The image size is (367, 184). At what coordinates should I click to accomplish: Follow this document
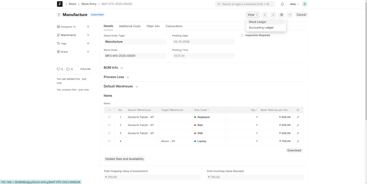tap(86, 69)
